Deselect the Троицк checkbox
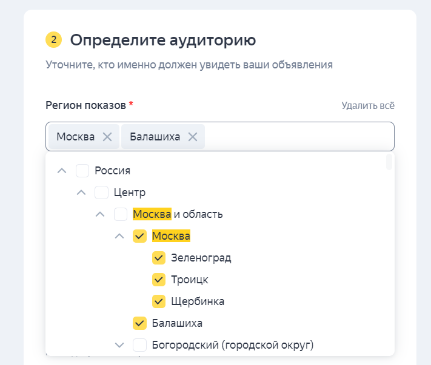The height and width of the screenshot is (365, 431). pos(159,280)
